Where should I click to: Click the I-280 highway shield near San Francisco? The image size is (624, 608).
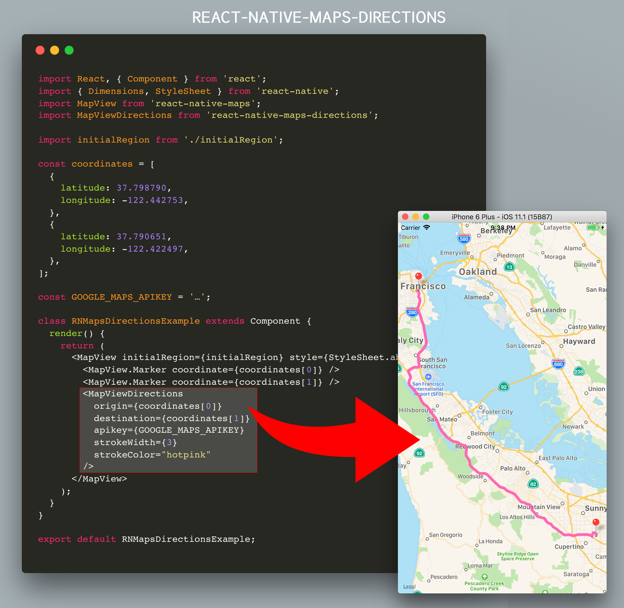tap(412, 312)
